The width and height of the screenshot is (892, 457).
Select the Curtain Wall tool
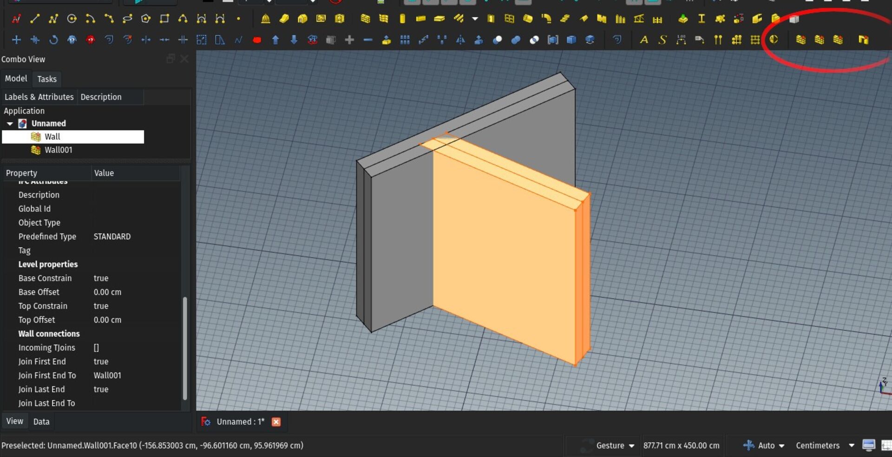384,19
